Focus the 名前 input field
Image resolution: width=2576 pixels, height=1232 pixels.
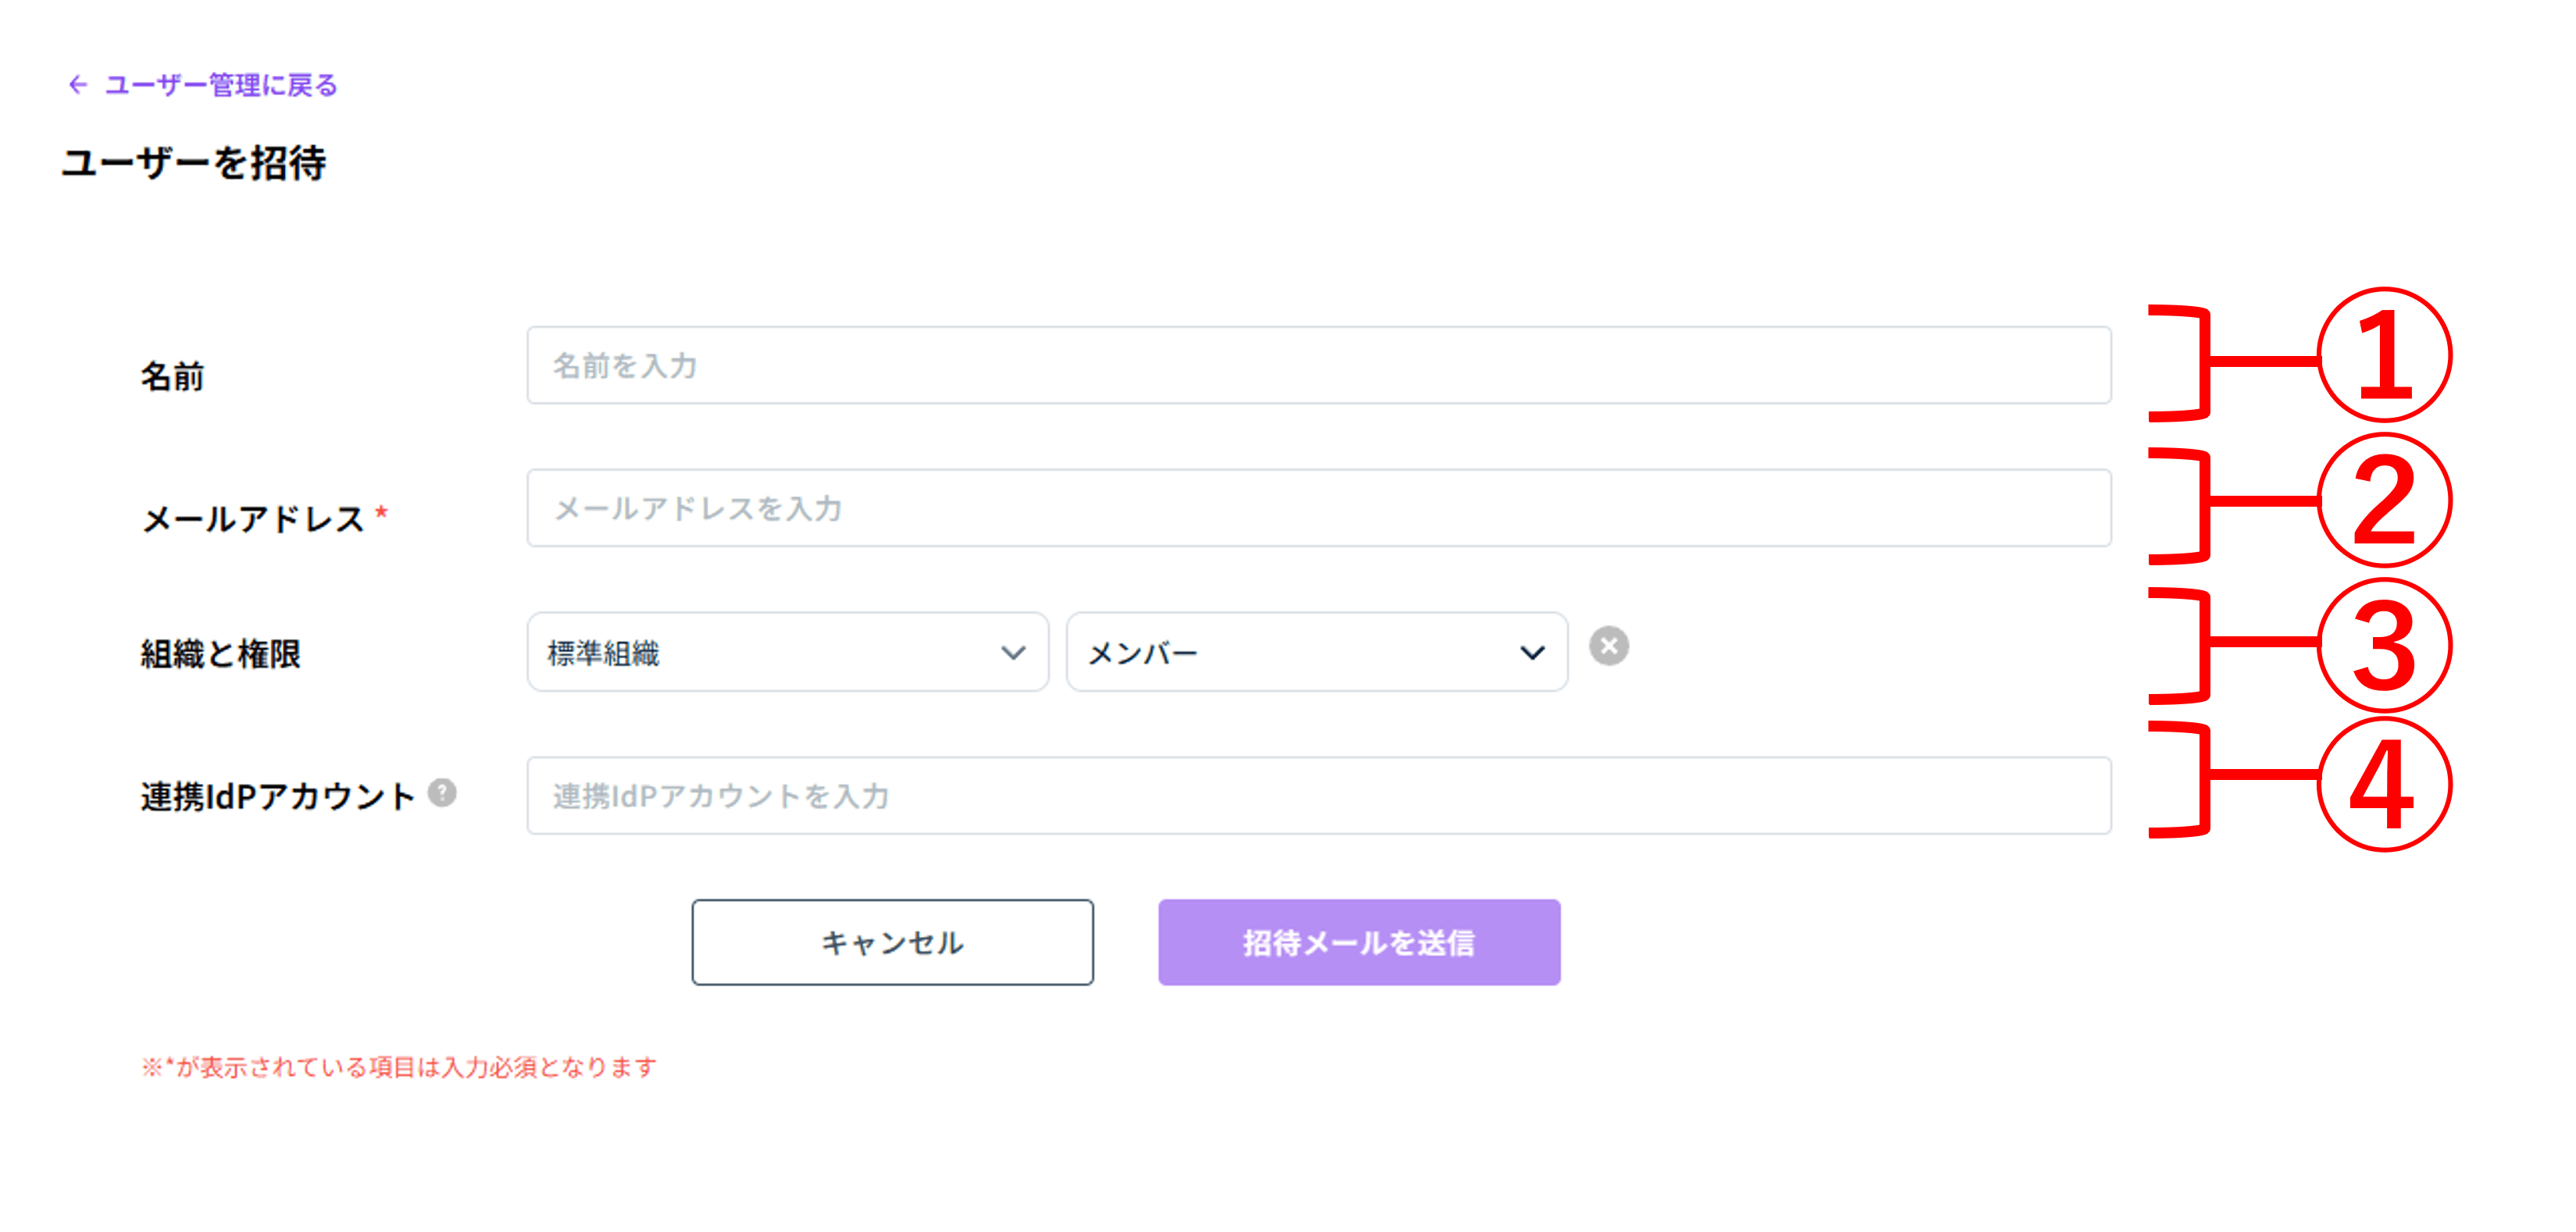click(1318, 365)
